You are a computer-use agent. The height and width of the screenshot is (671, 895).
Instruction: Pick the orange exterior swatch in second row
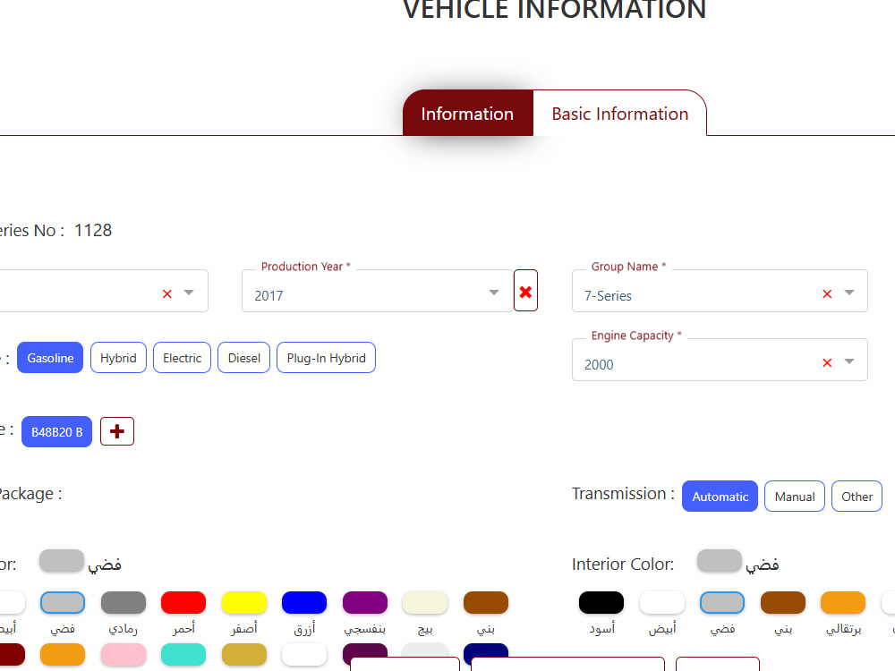coord(63,655)
